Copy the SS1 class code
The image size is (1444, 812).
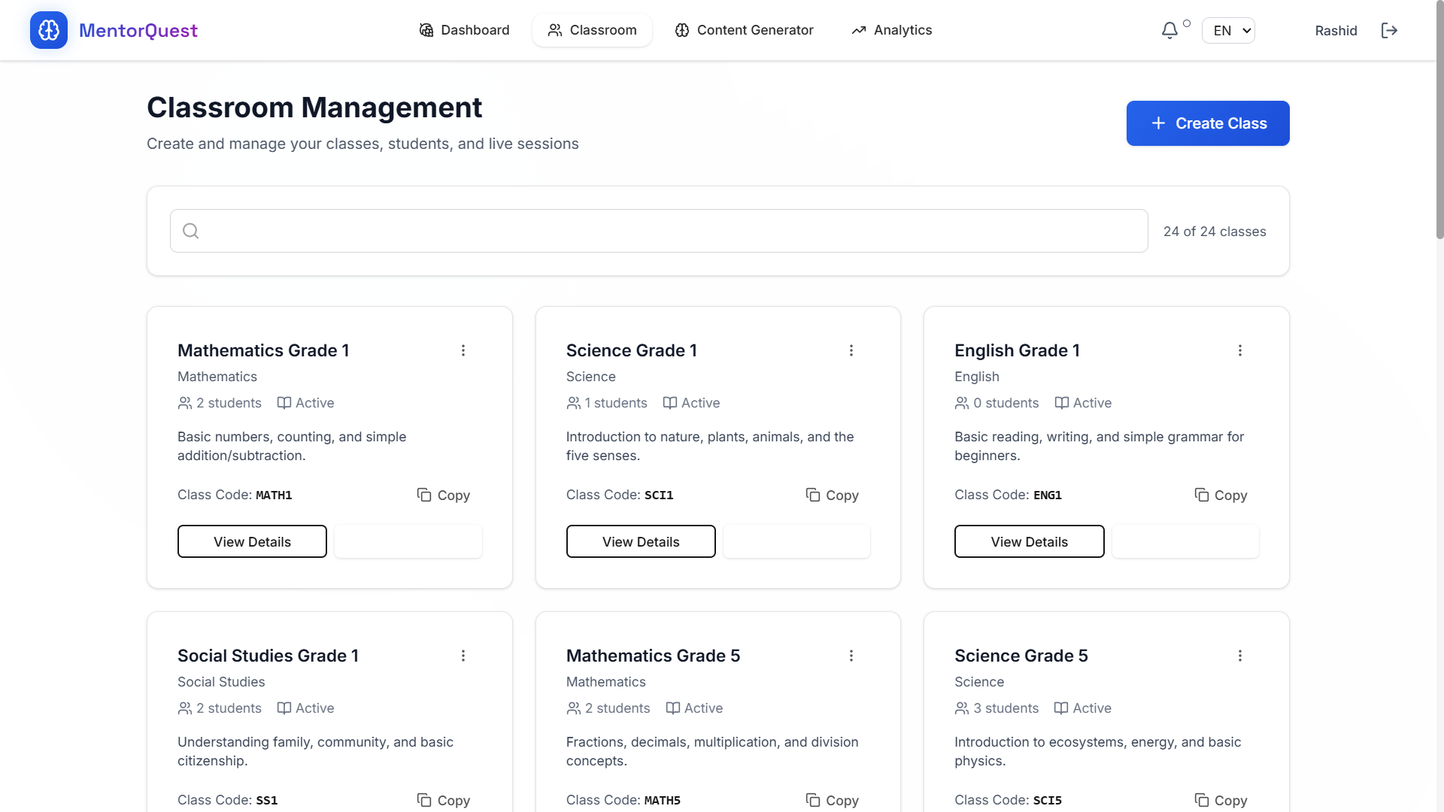(x=444, y=800)
